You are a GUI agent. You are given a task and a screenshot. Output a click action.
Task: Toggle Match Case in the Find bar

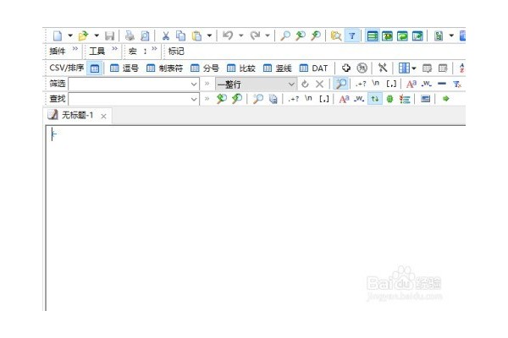pos(344,99)
